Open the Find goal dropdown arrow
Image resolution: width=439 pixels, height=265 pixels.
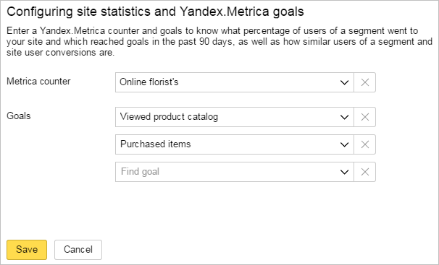[x=344, y=172]
